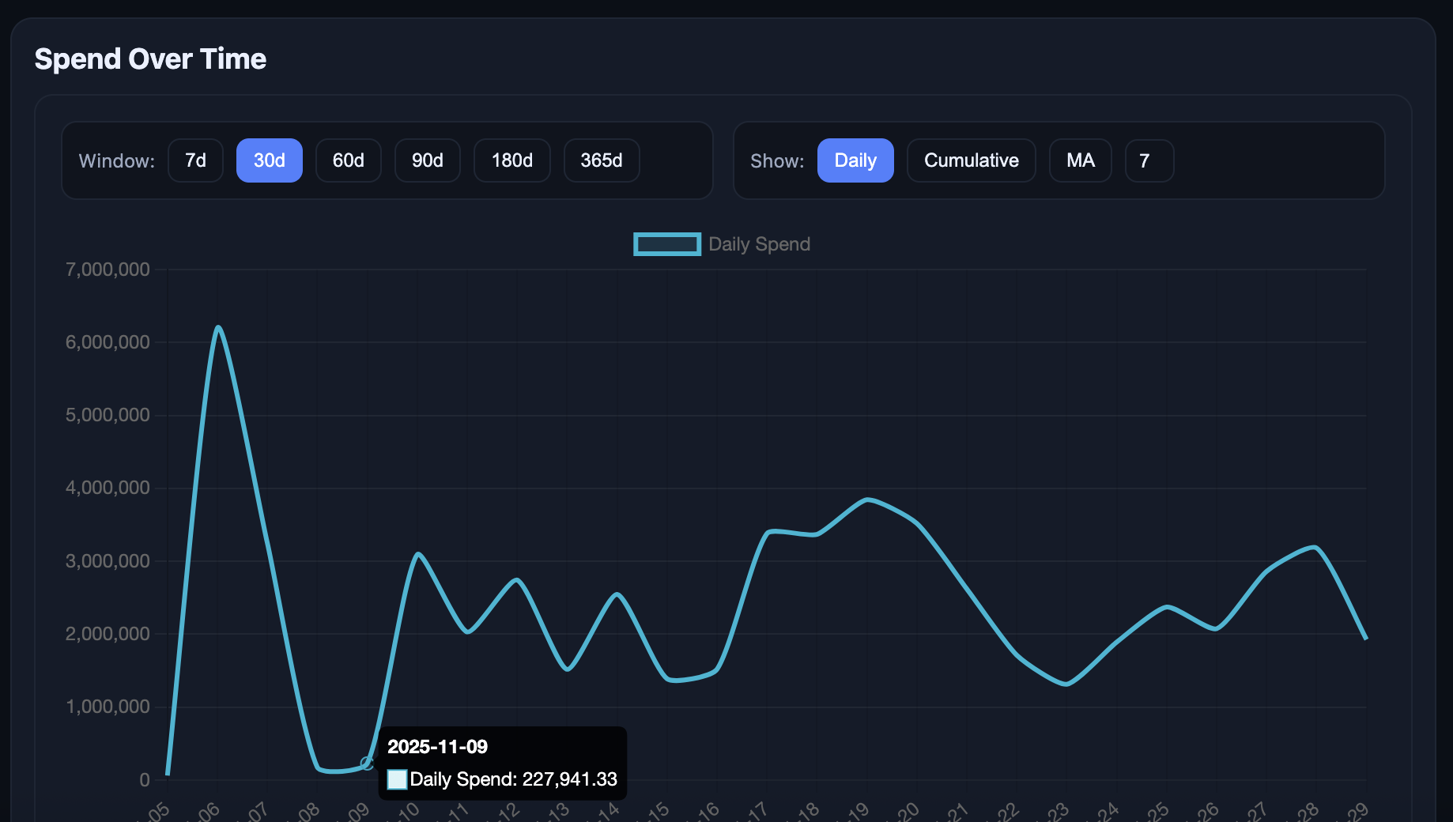
Task: Set the window to 90d
Action: click(427, 160)
